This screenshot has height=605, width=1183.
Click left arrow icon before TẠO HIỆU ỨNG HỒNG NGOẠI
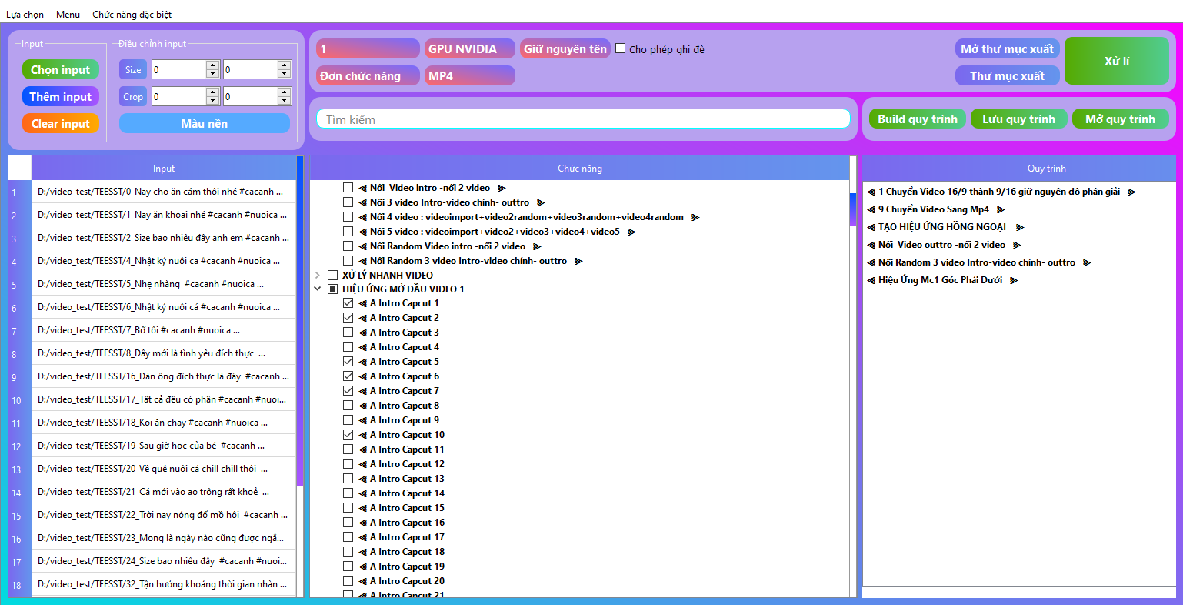pyautogui.click(x=871, y=227)
